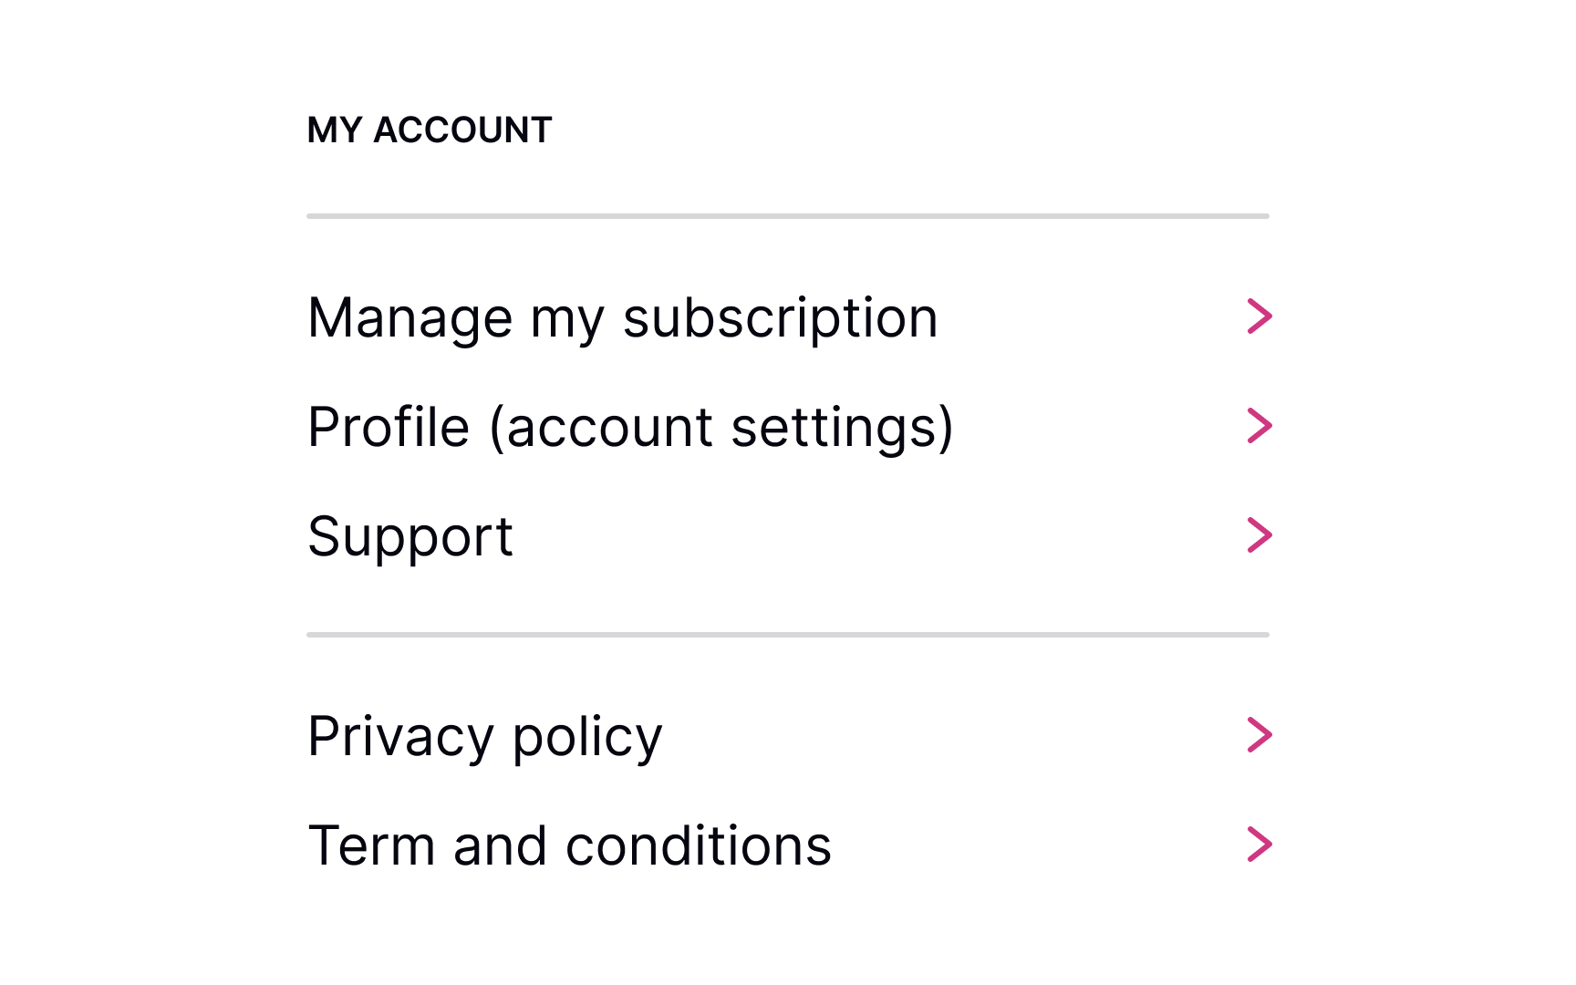Click the chevron beside Privacy policy
Screen dimensions: 1576x985
click(x=1260, y=735)
